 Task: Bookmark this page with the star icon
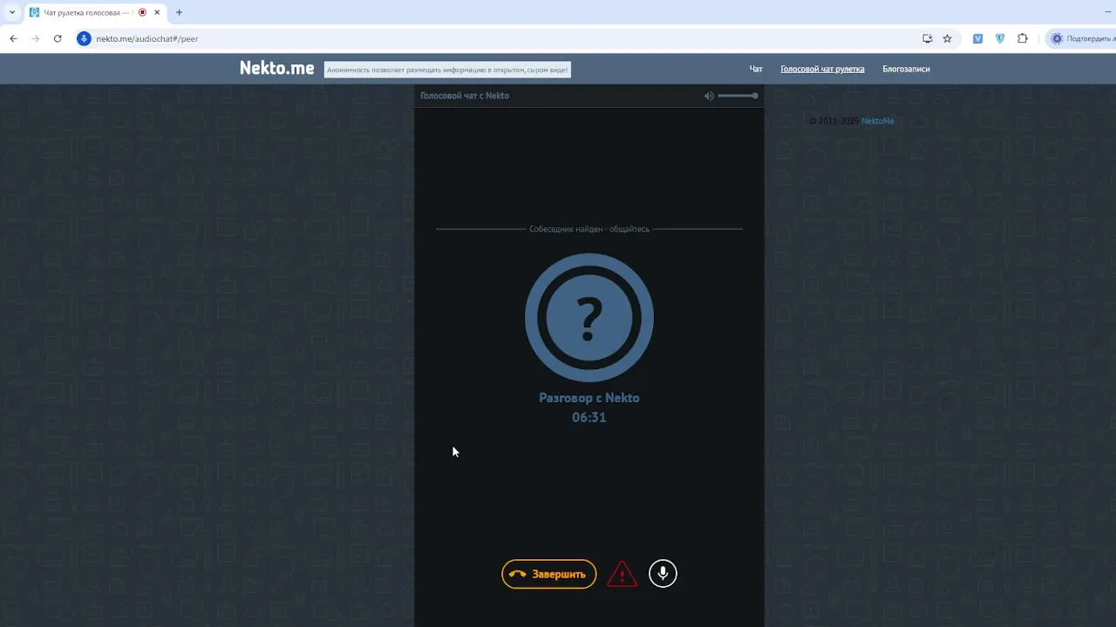[x=948, y=38]
